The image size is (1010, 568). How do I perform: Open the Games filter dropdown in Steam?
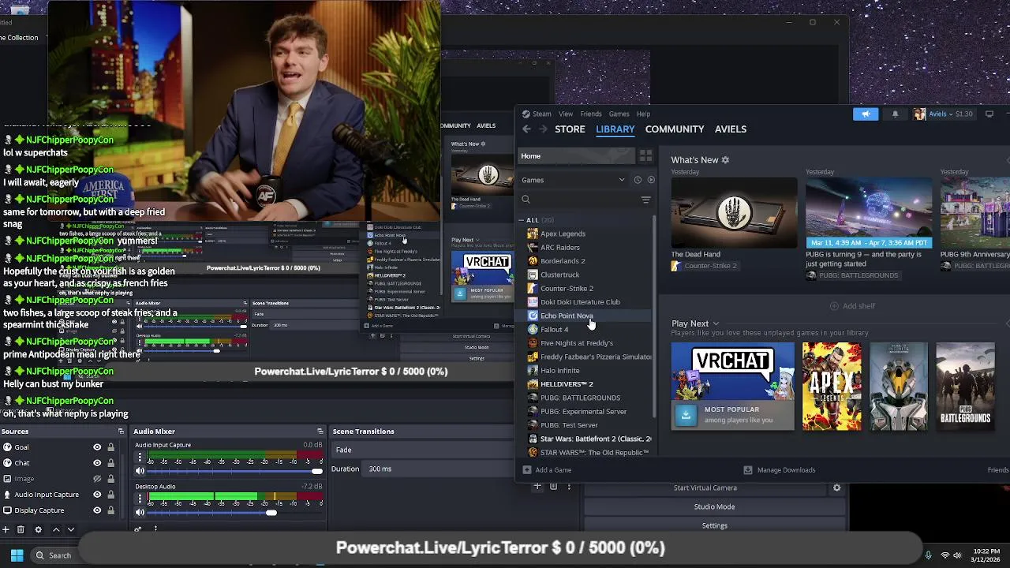[574, 180]
